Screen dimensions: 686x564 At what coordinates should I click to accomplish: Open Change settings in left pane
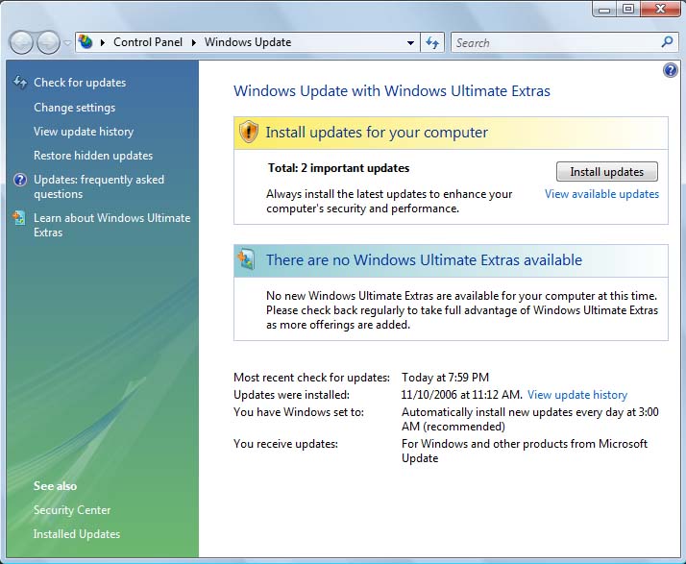[x=74, y=108]
